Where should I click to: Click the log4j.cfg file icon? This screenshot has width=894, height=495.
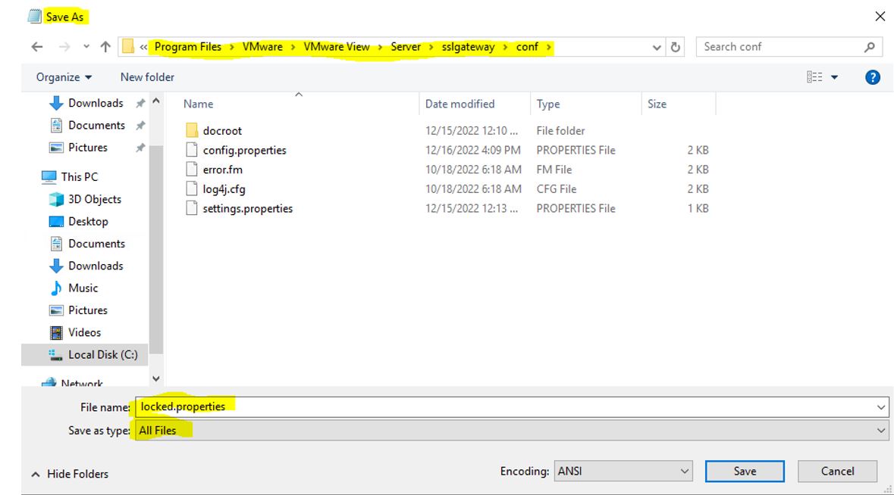coord(192,188)
